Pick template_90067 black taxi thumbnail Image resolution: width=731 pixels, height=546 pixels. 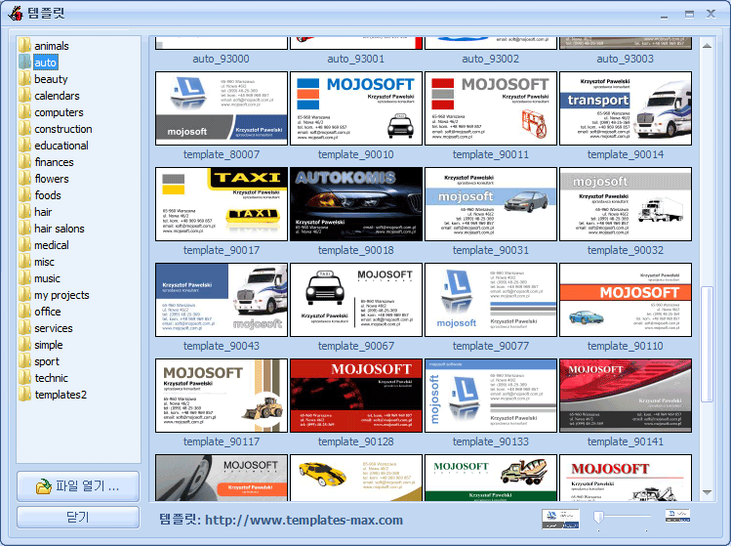coord(356,300)
